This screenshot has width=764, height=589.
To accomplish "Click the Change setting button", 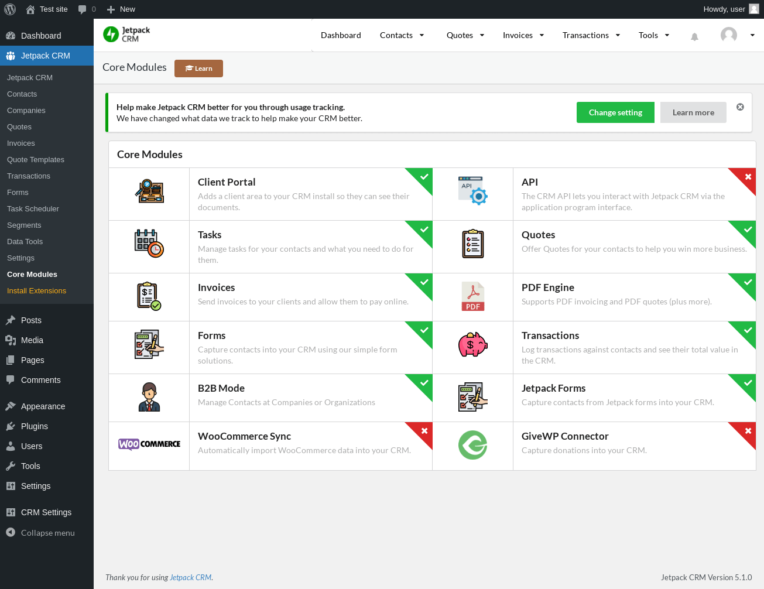I will [615, 112].
